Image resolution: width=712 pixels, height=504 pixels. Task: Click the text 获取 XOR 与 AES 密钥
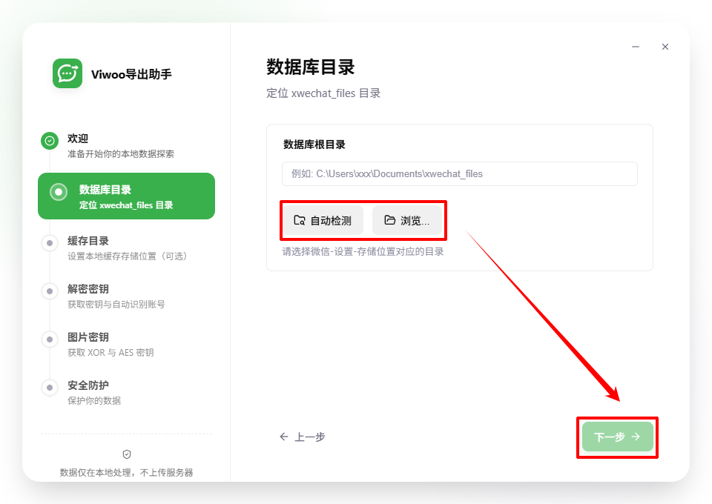tap(111, 353)
